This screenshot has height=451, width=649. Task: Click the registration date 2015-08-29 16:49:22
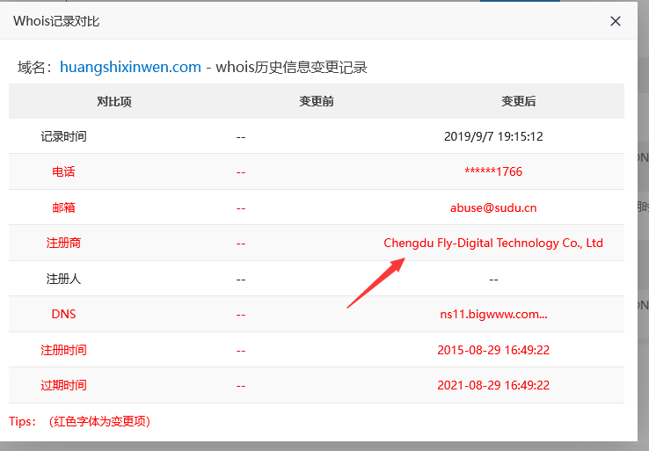493,350
